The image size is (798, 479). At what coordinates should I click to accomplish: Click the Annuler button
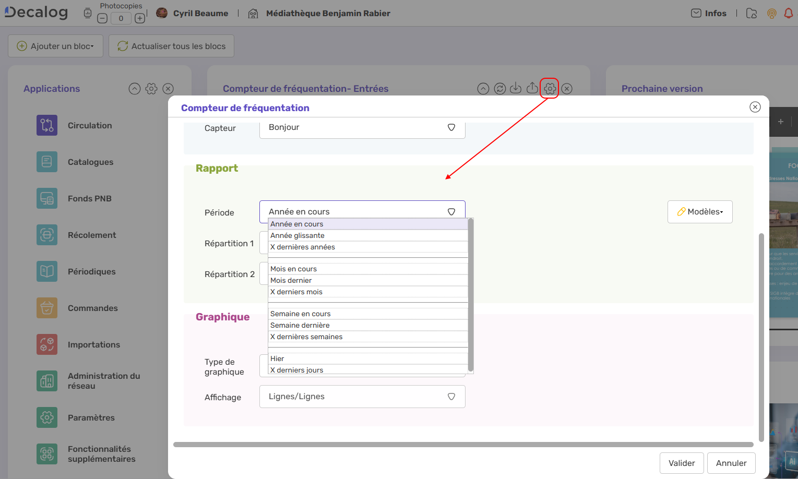pyautogui.click(x=731, y=463)
